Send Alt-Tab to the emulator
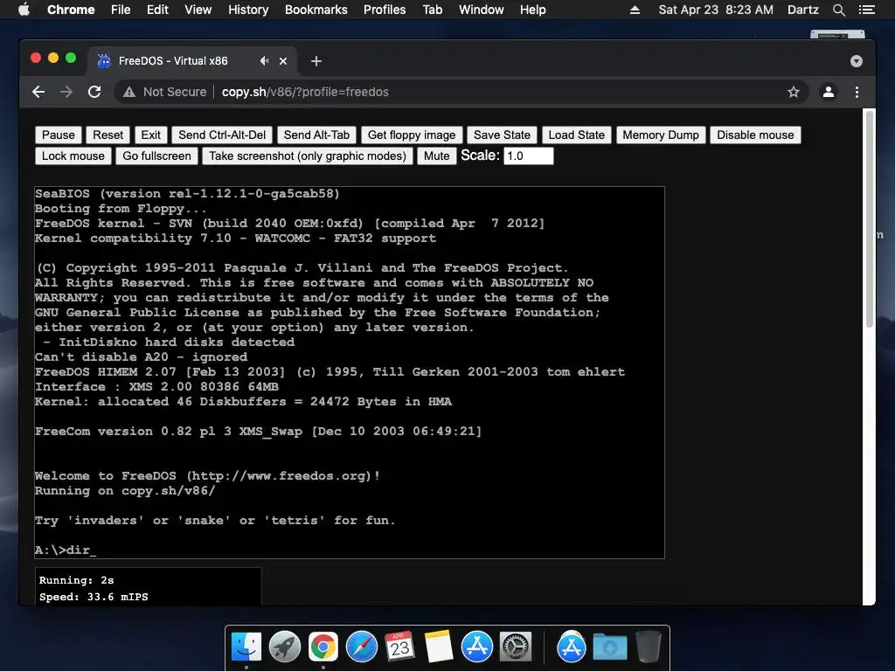Viewport: 895px width, 671px height. pyautogui.click(x=316, y=135)
